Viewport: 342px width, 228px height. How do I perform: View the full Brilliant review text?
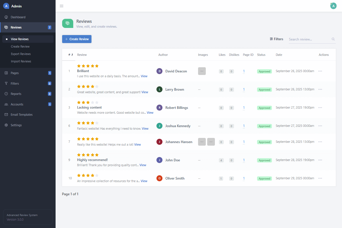point(144,76)
